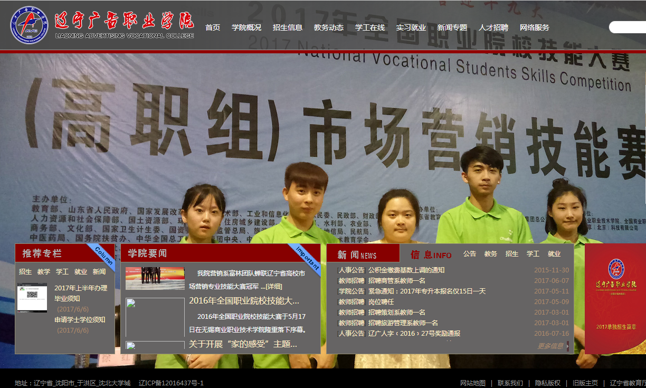The image size is (646, 388).
Task: Open 紧急通知：2017年专升本报名 notice
Action: (x=427, y=291)
